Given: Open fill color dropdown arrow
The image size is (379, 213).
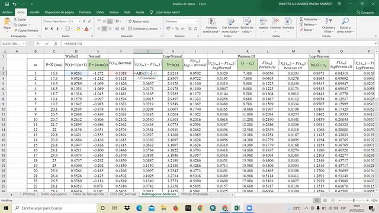Looking at the screenshot, I should click(x=82, y=29).
